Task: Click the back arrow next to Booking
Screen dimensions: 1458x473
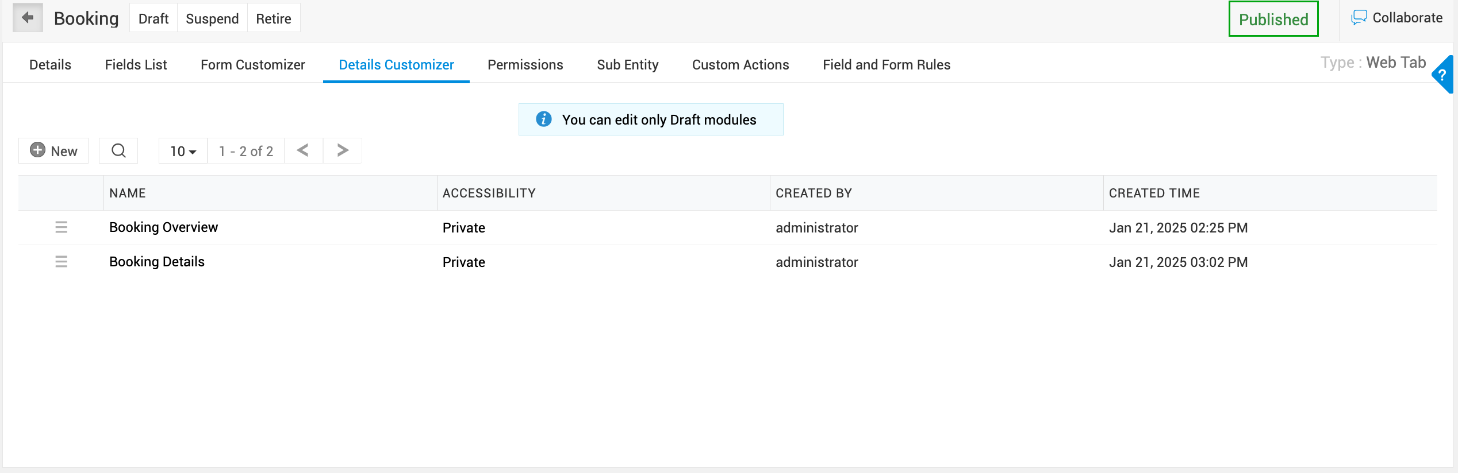Action: pos(28,18)
